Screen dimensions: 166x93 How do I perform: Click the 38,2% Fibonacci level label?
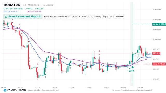[149, 57]
